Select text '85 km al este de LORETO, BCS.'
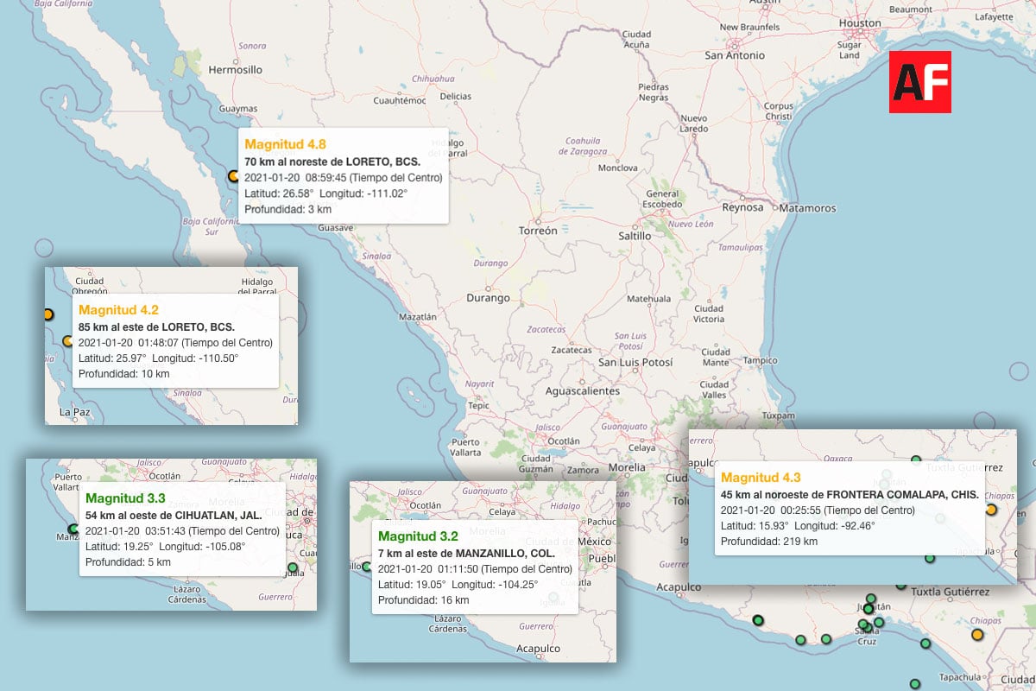The width and height of the screenshot is (1036, 691). pyautogui.click(x=156, y=326)
